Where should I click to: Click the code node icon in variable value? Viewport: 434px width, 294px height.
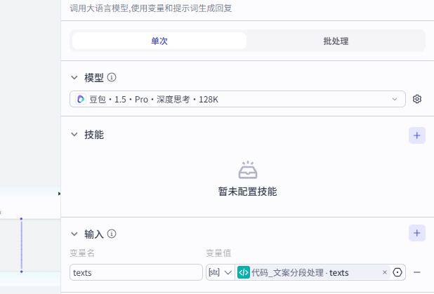[243, 272]
